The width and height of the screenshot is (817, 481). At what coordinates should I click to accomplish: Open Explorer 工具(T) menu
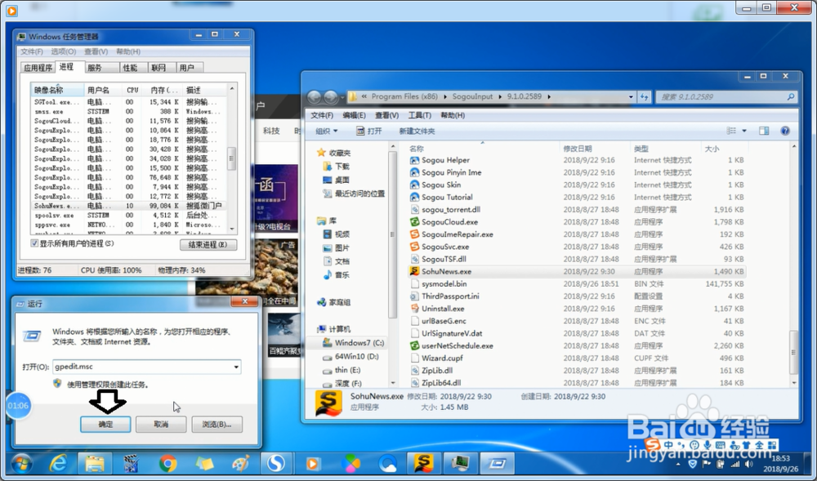tap(419, 115)
